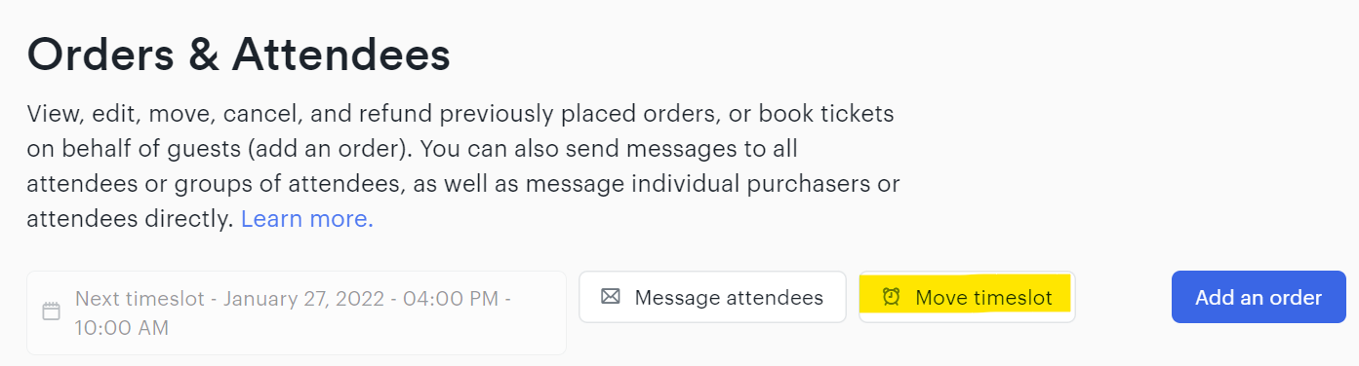1359x366 pixels.
Task: Open the Next timeslot date selector
Action: coord(297,312)
